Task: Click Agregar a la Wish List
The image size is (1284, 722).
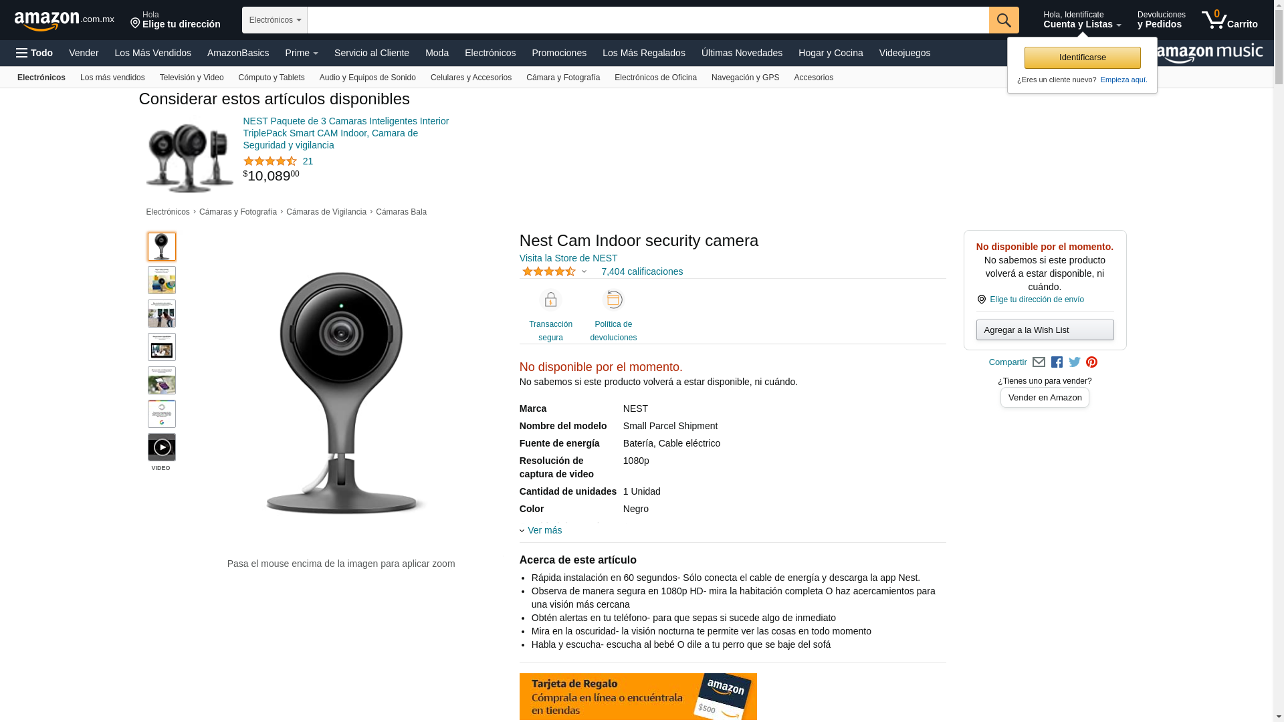Action: 1045,330
